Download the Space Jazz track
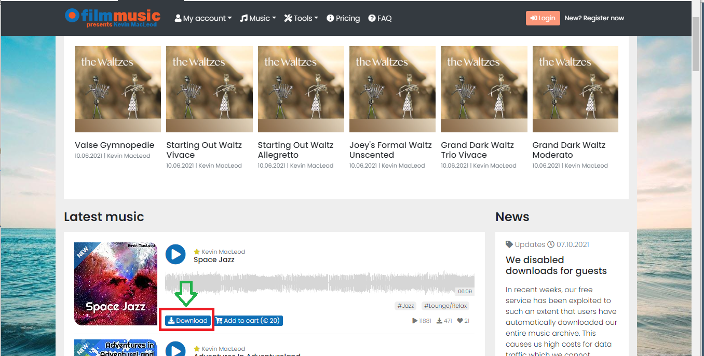 tap(188, 321)
